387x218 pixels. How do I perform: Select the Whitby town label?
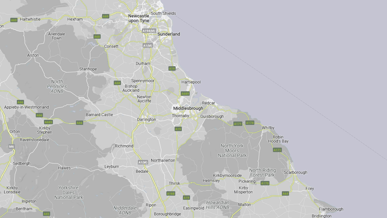click(268, 128)
